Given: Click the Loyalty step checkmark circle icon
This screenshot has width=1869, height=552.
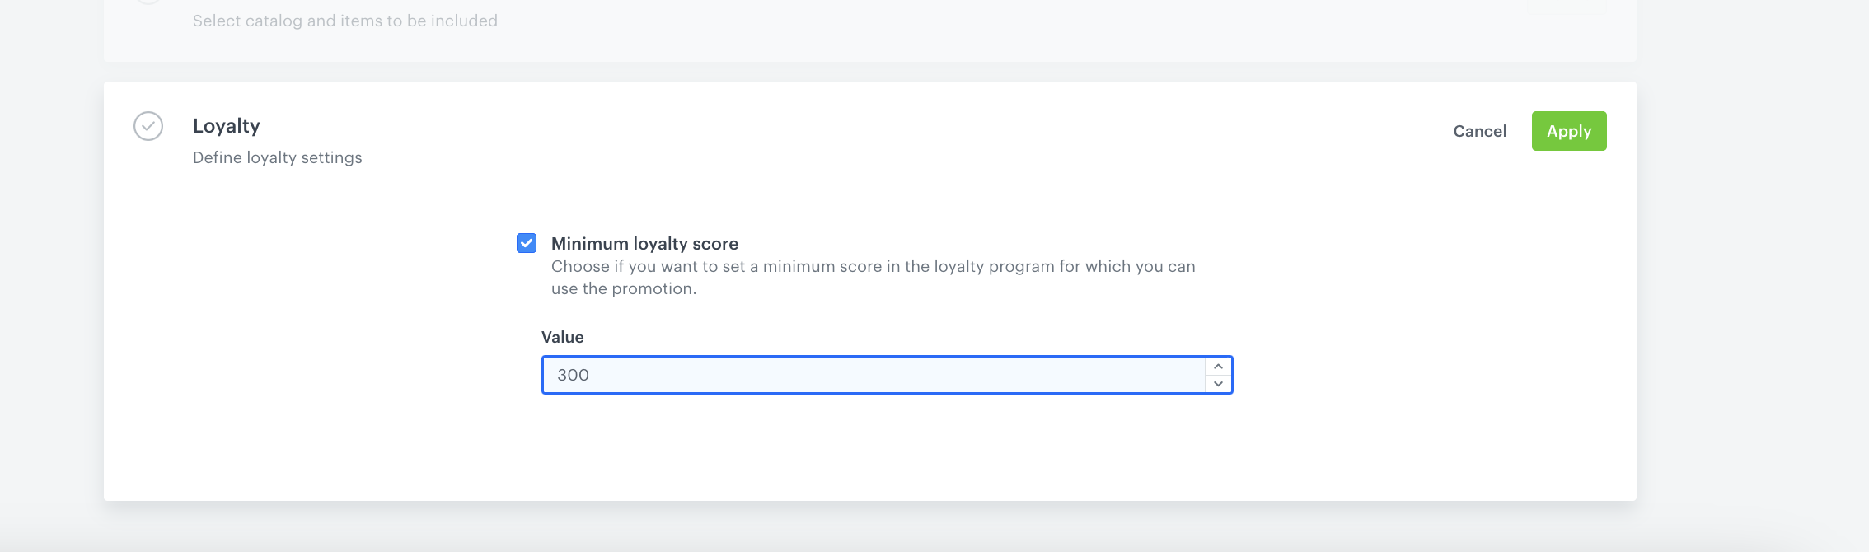Looking at the screenshot, I should pyautogui.click(x=148, y=126).
